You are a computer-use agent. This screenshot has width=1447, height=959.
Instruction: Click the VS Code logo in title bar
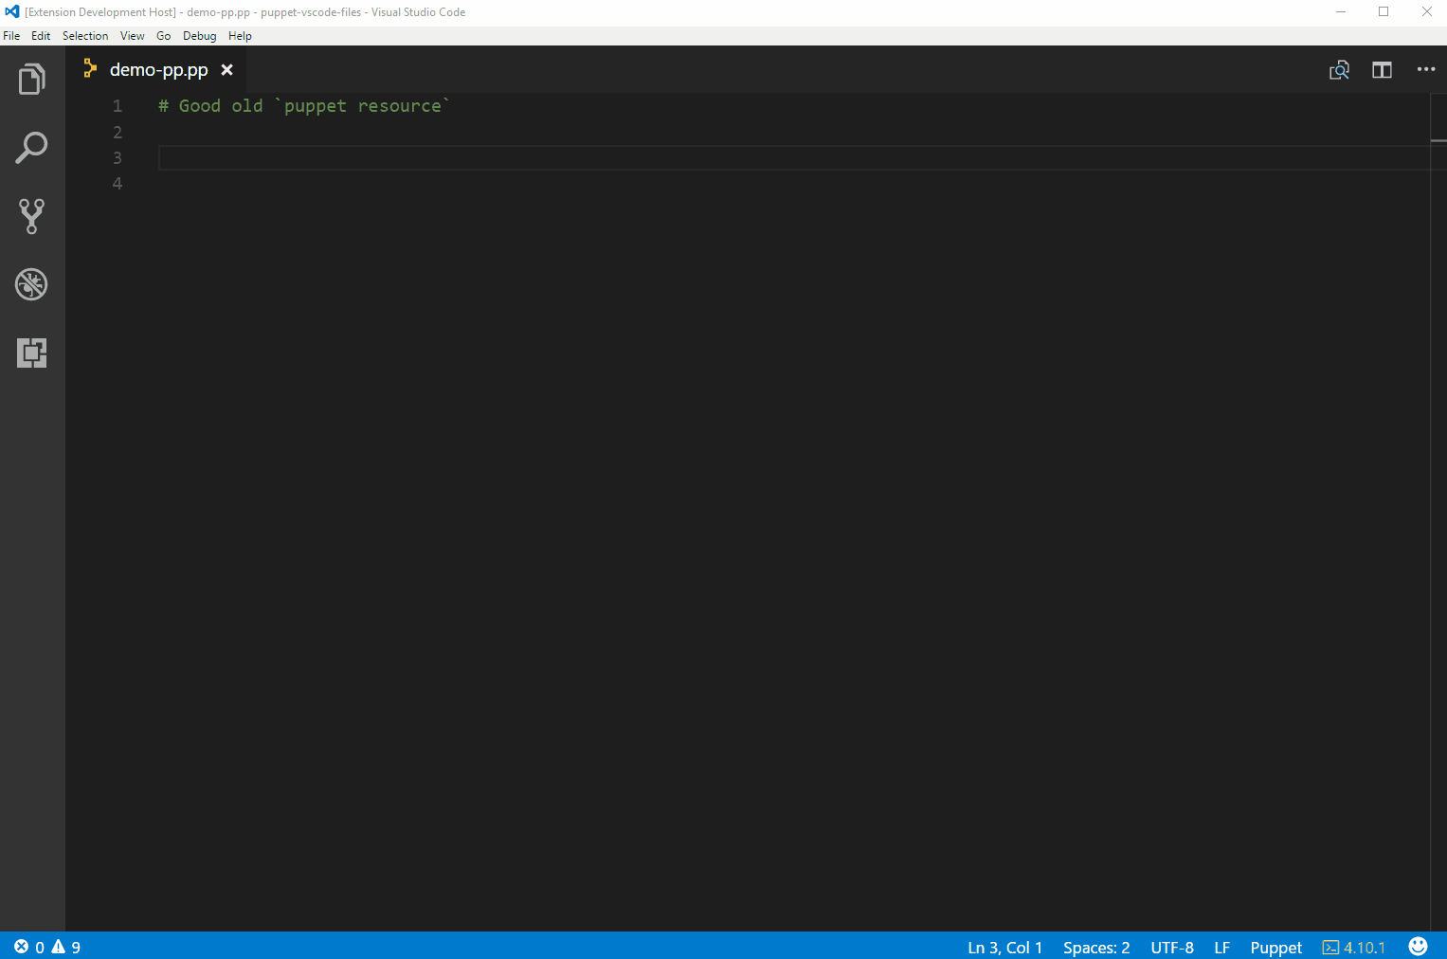coord(12,11)
